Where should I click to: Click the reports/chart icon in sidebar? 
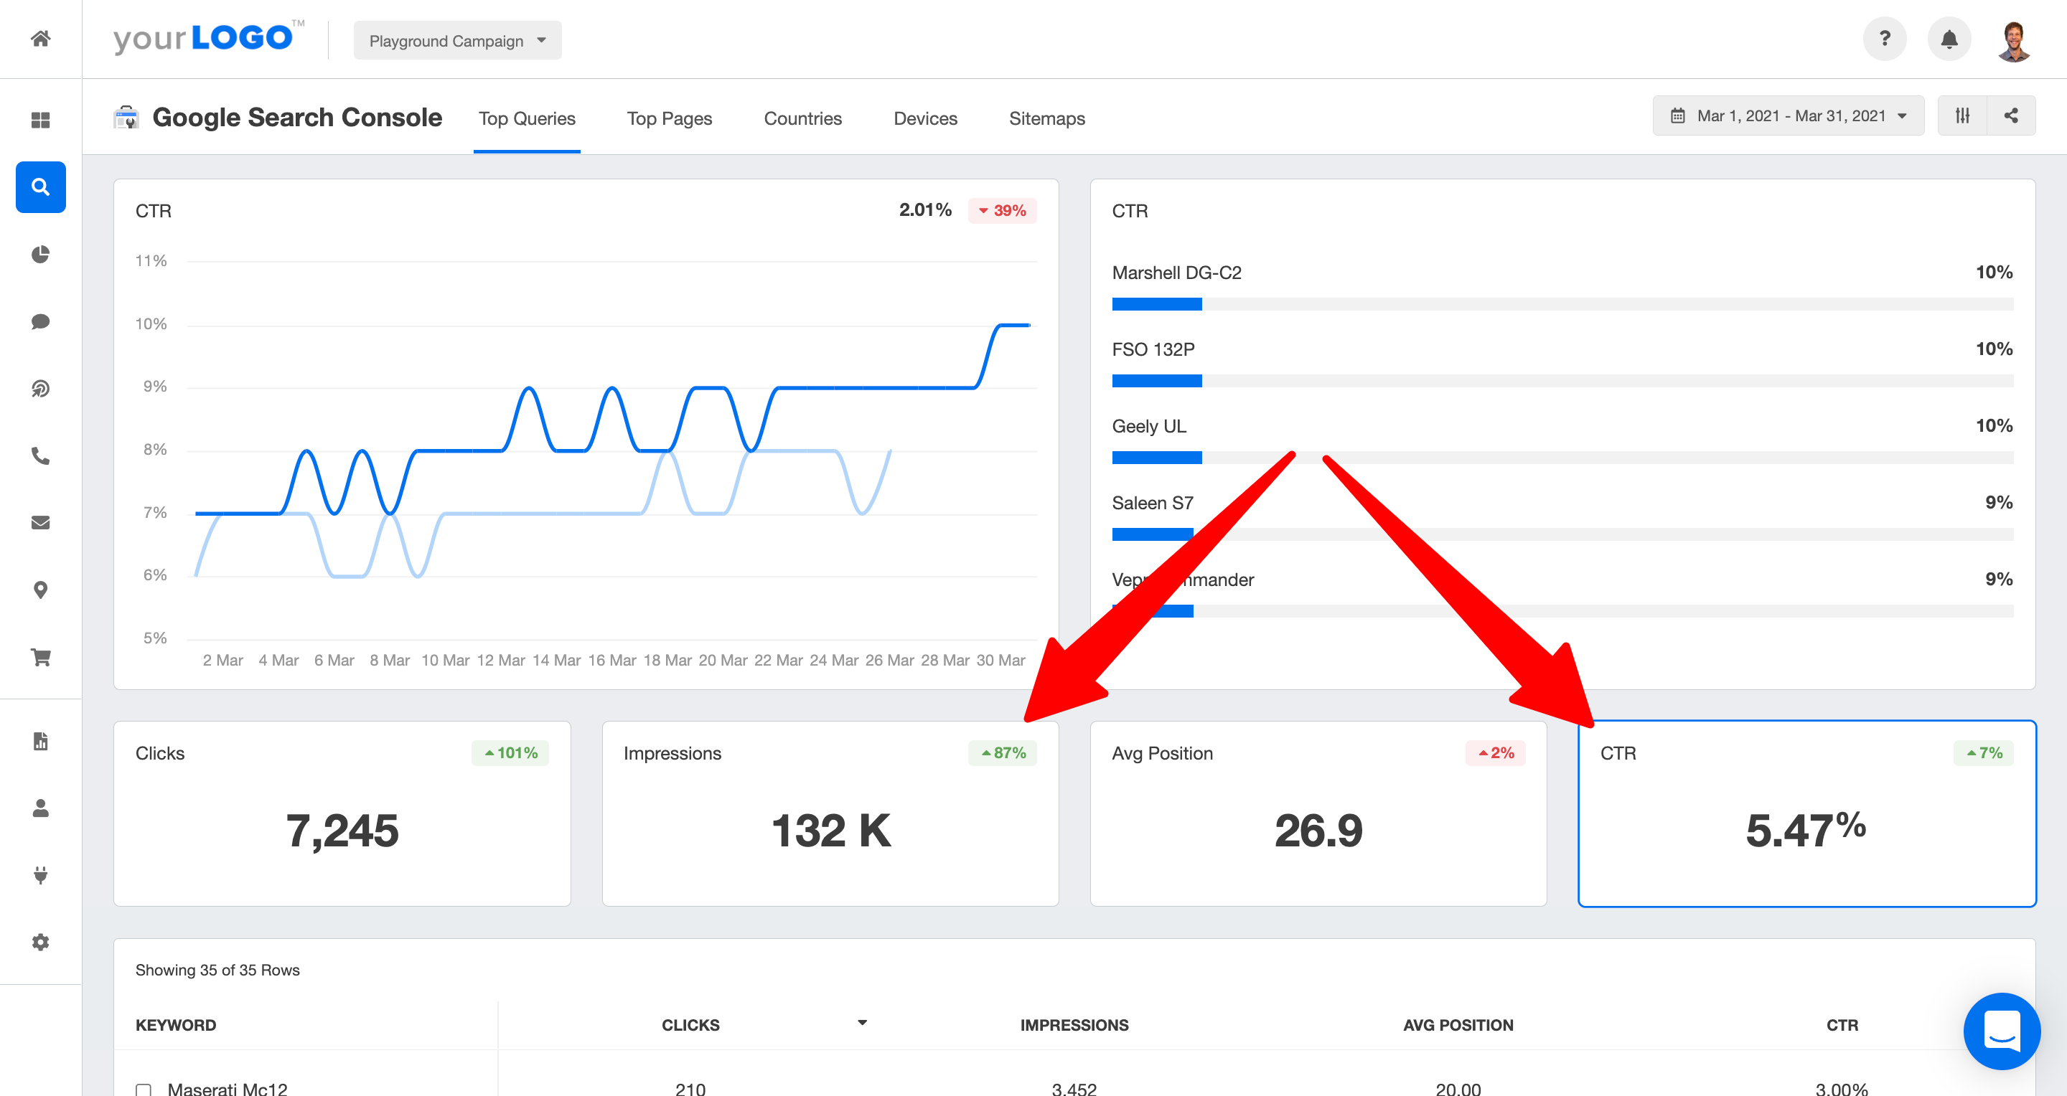point(39,740)
